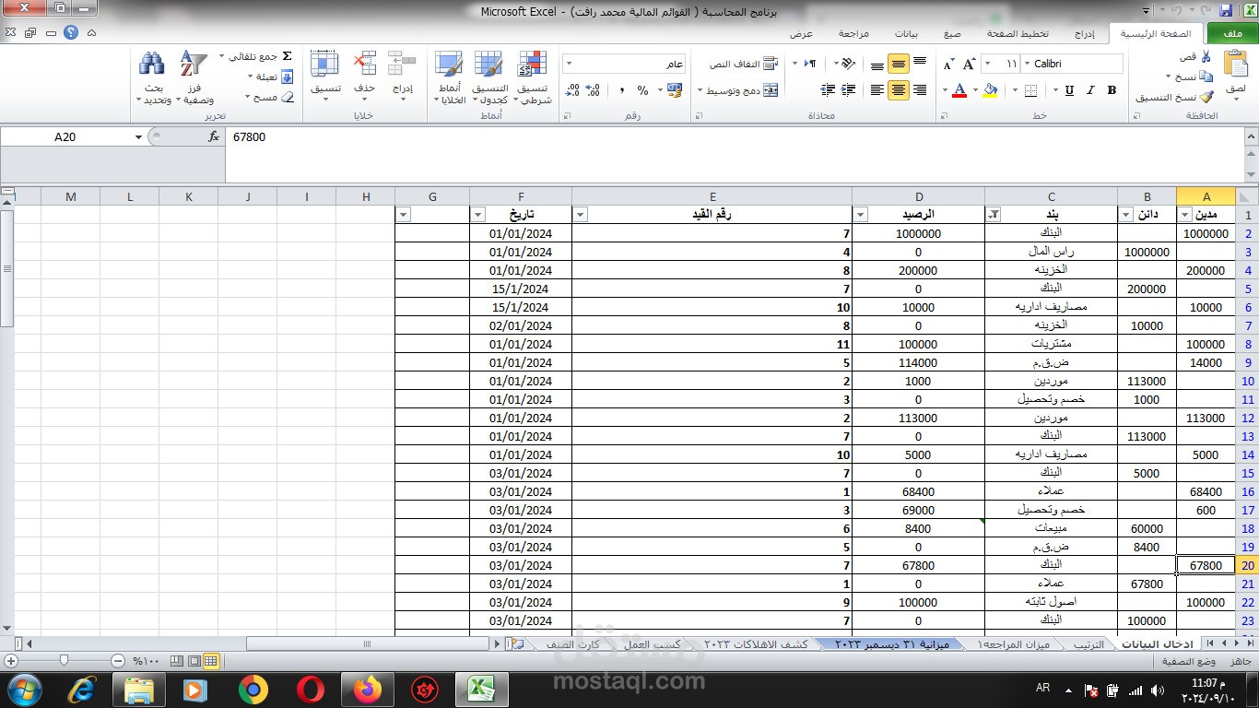Click the AutoSum (جمع تلقائي) sigma icon
Image resolution: width=1259 pixels, height=708 pixels.
point(287,56)
